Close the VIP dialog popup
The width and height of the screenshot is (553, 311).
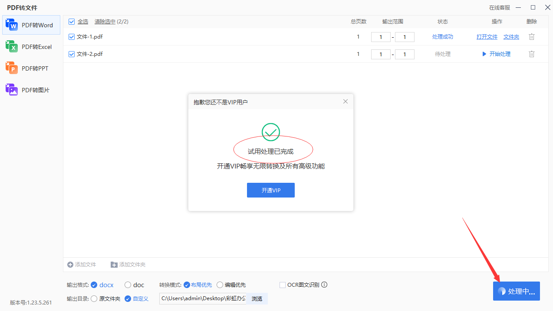[346, 101]
